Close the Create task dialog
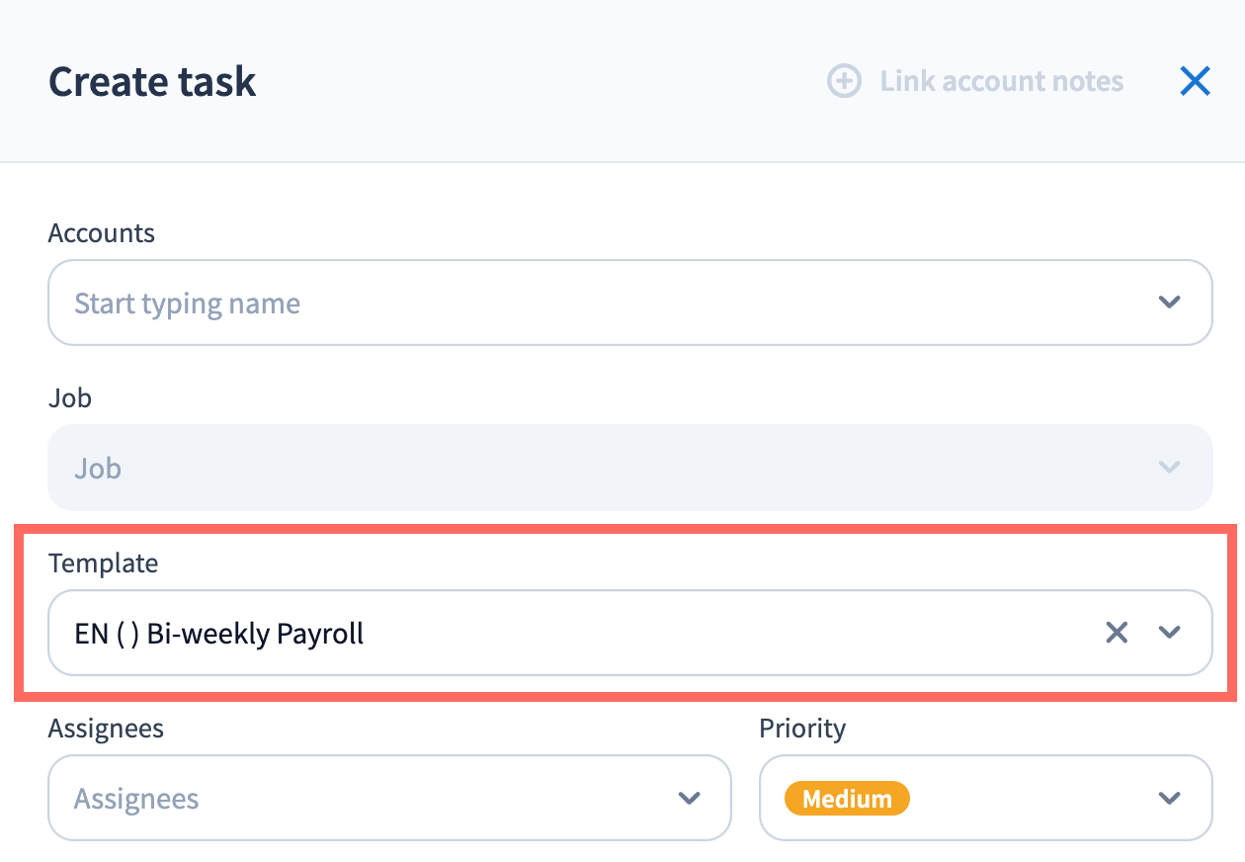Screen dimensions: 1245x862 [1195, 81]
